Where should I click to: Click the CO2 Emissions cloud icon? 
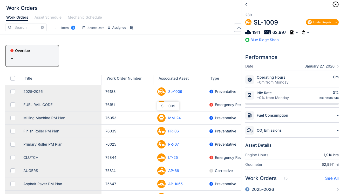click(250, 130)
